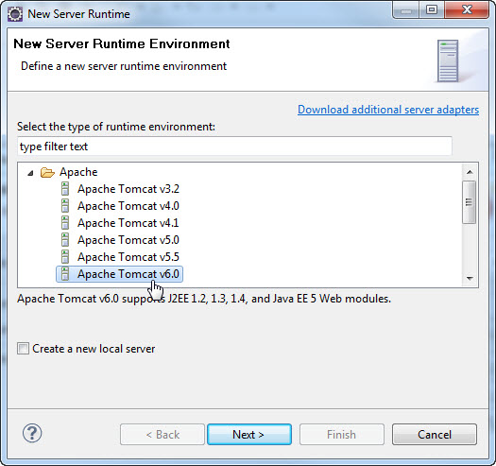Collapse the Apache tree node arrow
The width and height of the screenshot is (496, 466).
point(30,173)
